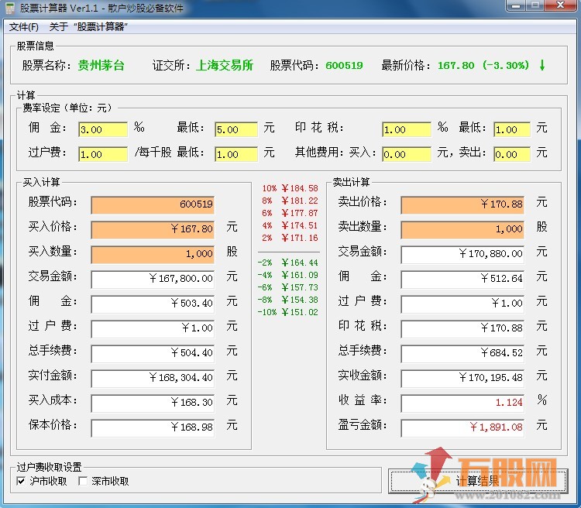Click the 过户费 最低 field
Screen dimensions: 581x508
[x=236, y=154]
